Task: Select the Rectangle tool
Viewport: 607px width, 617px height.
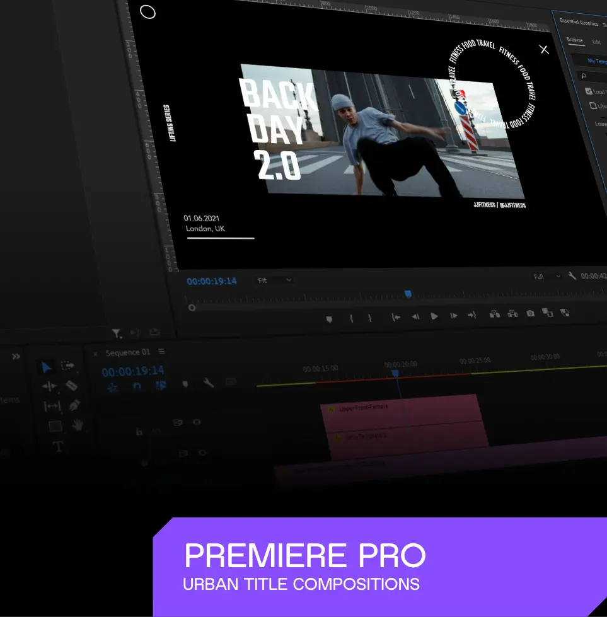Action: pyautogui.click(x=55, y=426)
